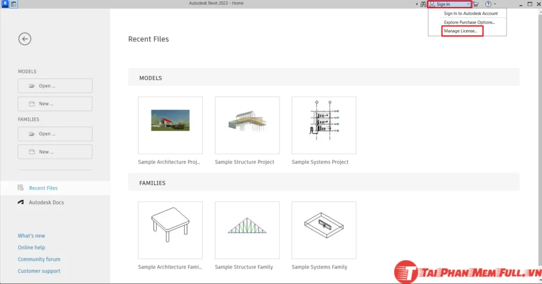Image resolution: width=542 pixels, height=284 pixels.
Task: Click the back arrow circle button
Action: [25, 39]
